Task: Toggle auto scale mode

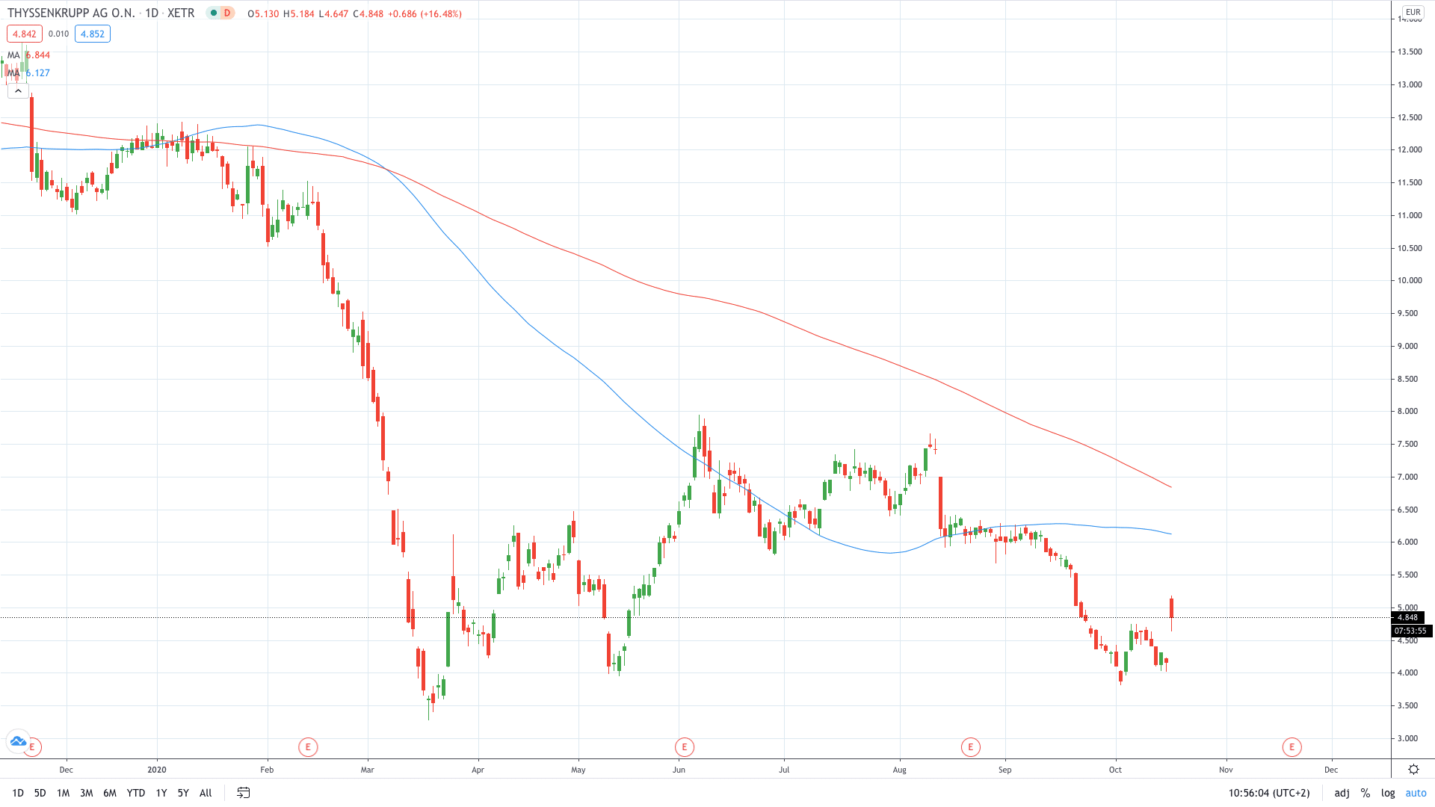Action: tap(1416, 793)
